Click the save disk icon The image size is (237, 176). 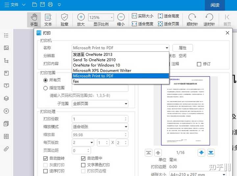point(42,5)
